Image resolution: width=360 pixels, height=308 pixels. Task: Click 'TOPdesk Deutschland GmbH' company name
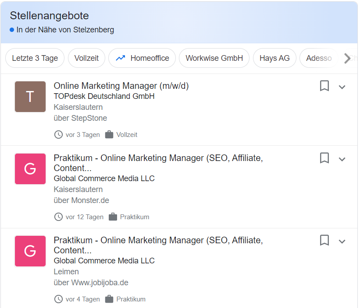pyautogui.click(x=104, y=96)
